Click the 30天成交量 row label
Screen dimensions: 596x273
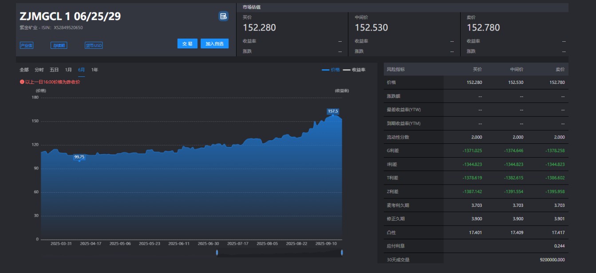[x=399, y=260]
